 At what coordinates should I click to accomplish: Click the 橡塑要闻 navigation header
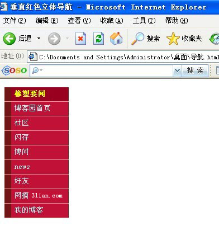pos(36,94)
